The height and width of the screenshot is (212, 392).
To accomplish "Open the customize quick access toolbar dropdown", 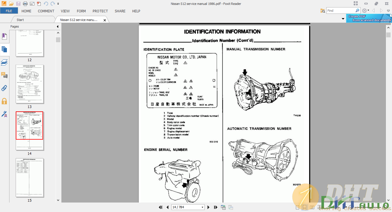I will tap(58, 4).
